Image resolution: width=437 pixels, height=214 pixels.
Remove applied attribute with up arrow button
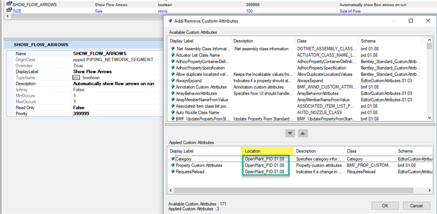click(x=303, y=134)
